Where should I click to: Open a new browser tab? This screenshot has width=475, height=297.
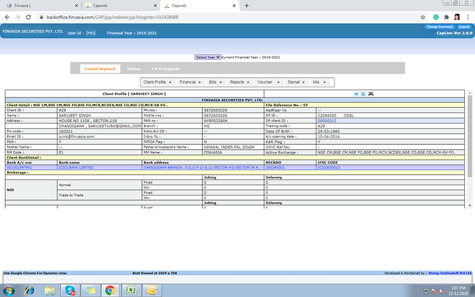click(x=246, y=5)
